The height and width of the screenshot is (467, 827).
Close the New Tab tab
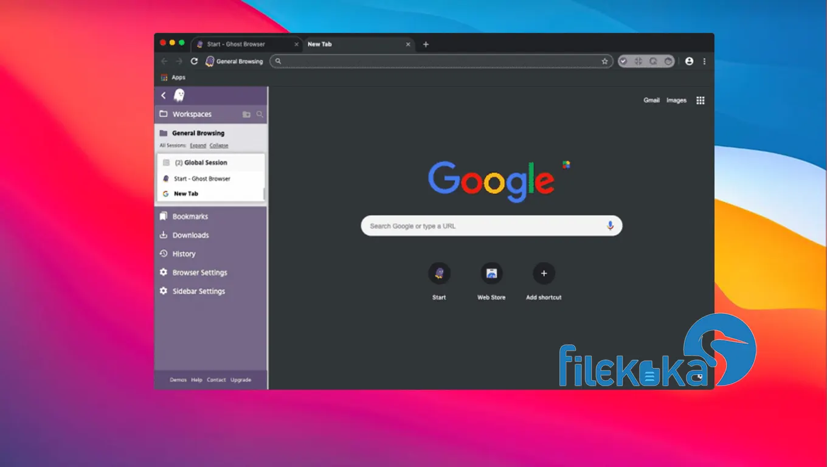[408, 44]
